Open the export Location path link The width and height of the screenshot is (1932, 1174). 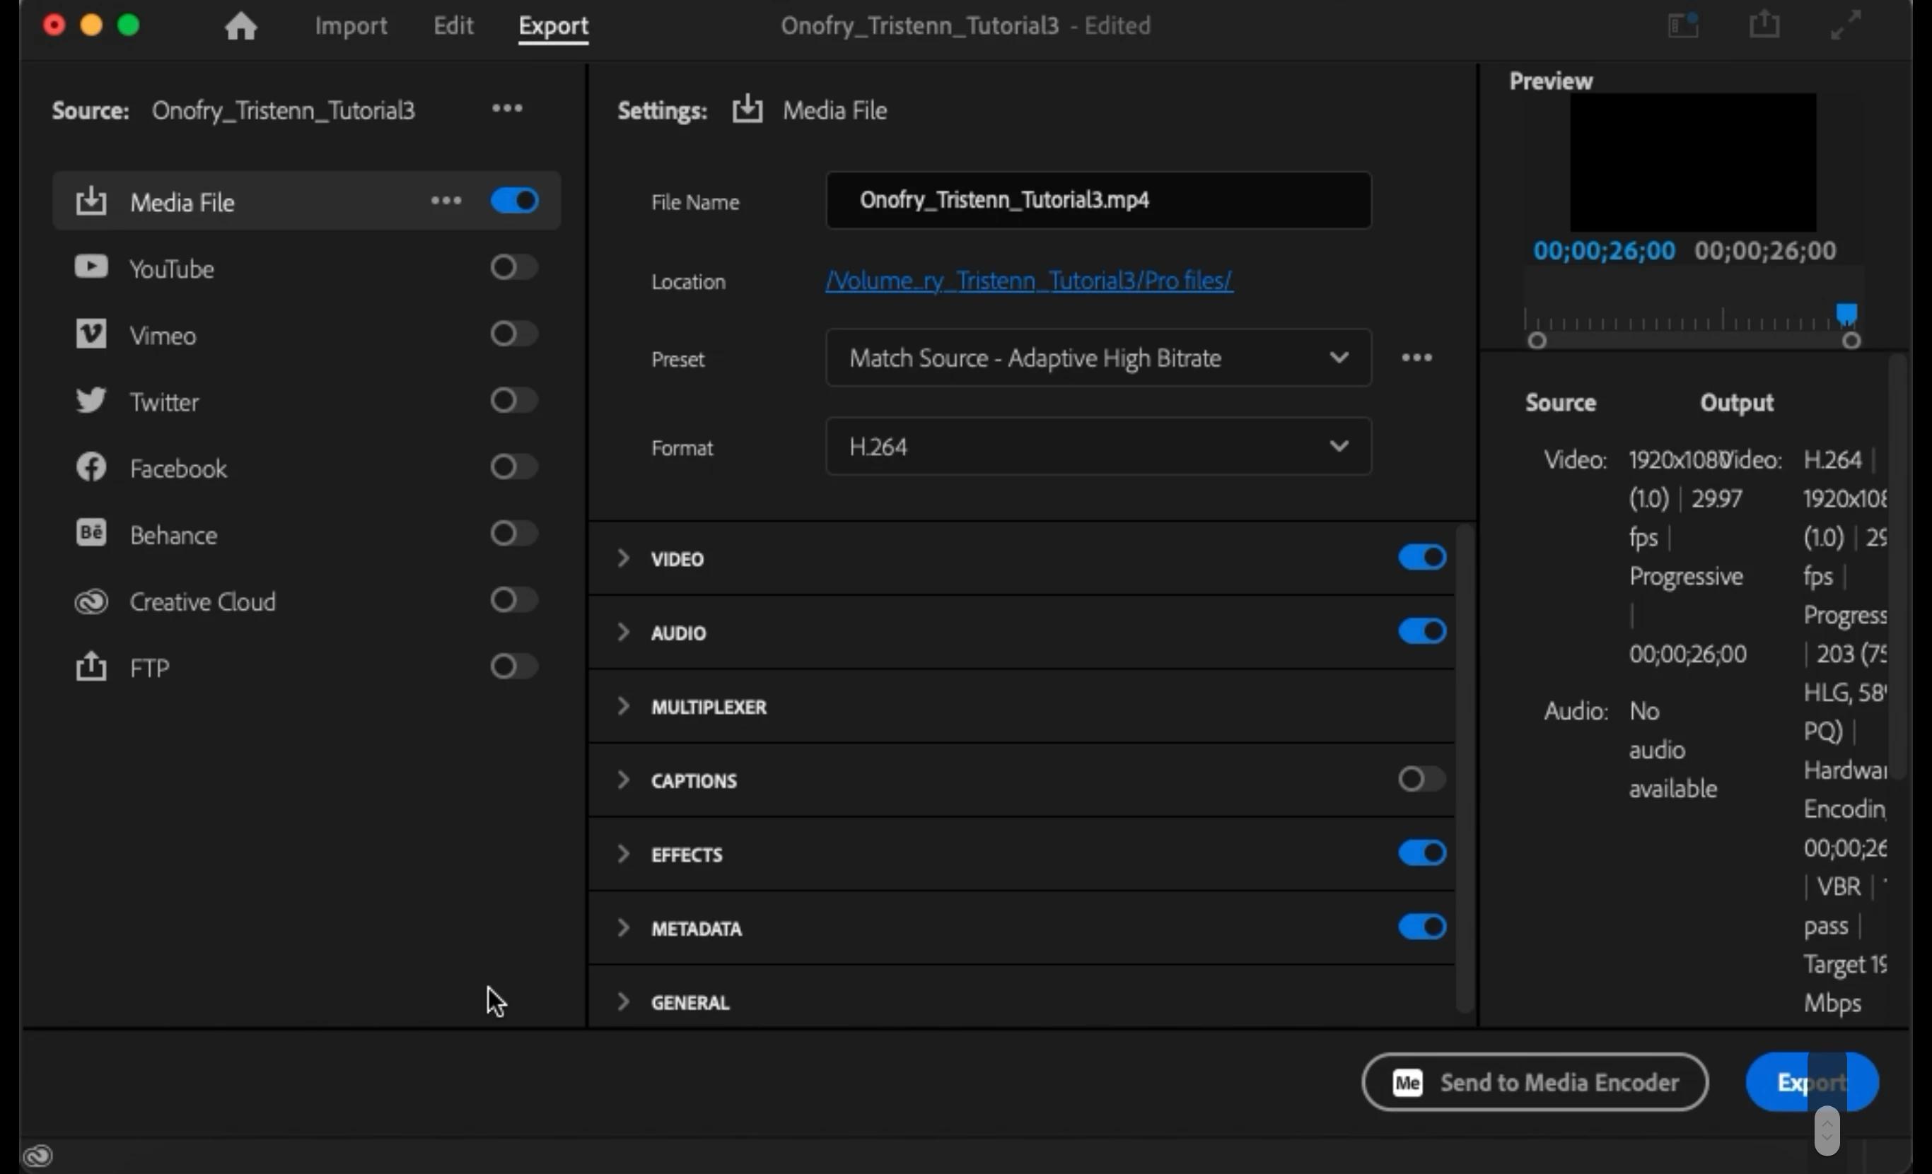tap(1028, 281)
